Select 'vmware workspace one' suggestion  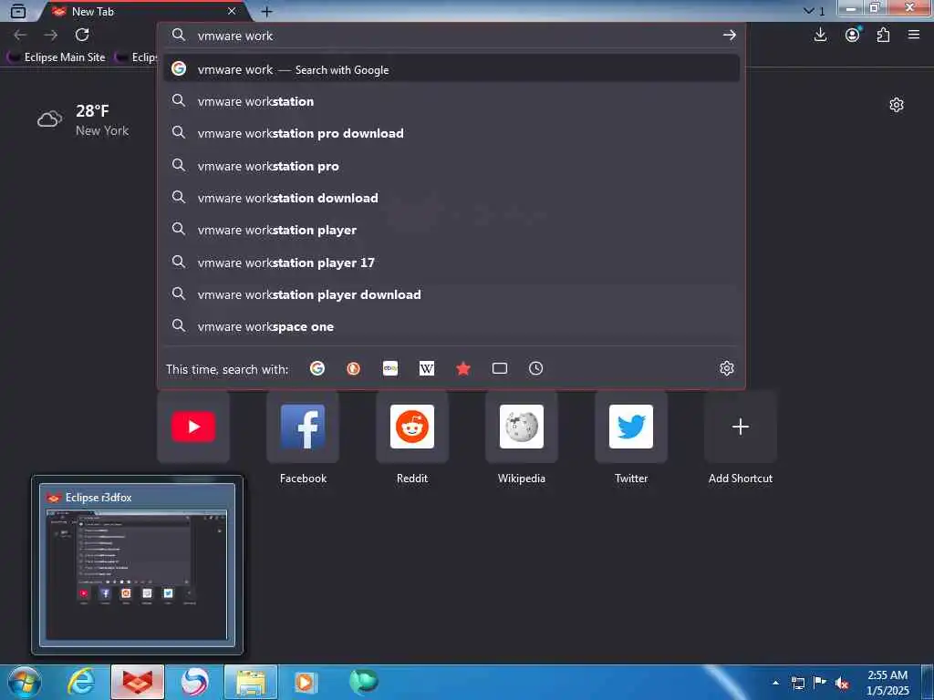click(451, 327)
